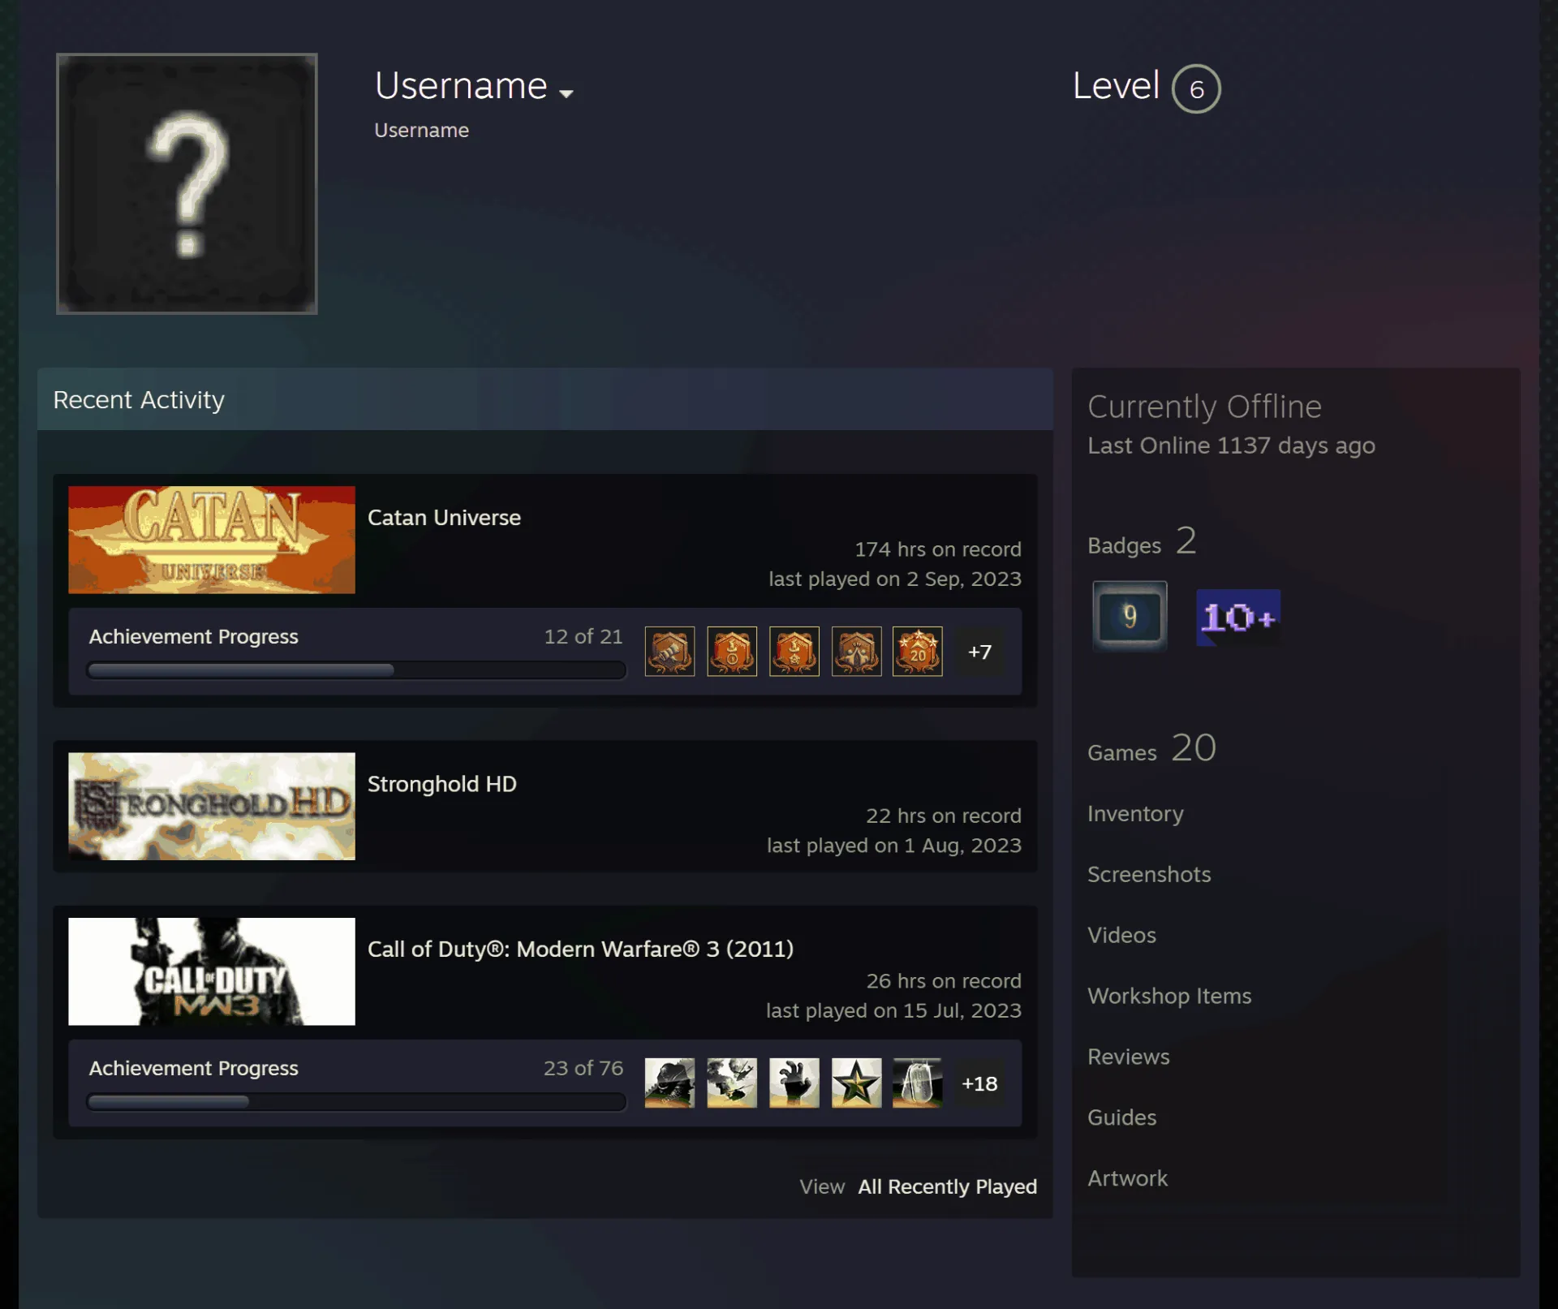Click Call of Duty: Modern Warfare 3 title
The width and height of the screenshot is (1558, 1309).
580,949
